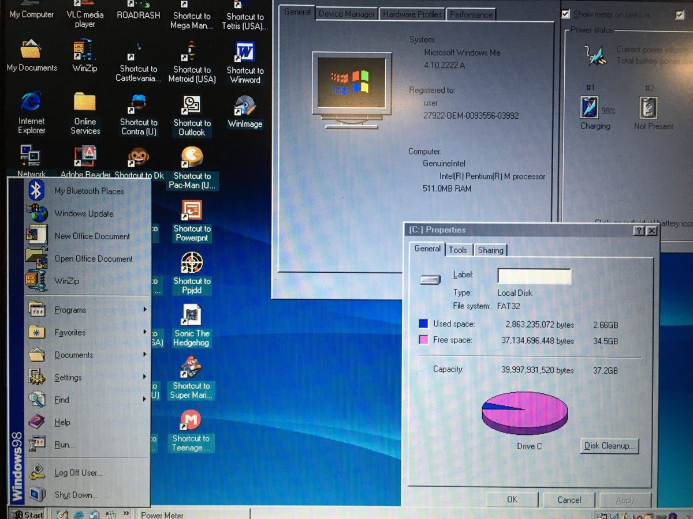Screen dimensions: 693x519
Task: Select Shortcut to Dk monkey icon
Action: (x=139, y=163)
